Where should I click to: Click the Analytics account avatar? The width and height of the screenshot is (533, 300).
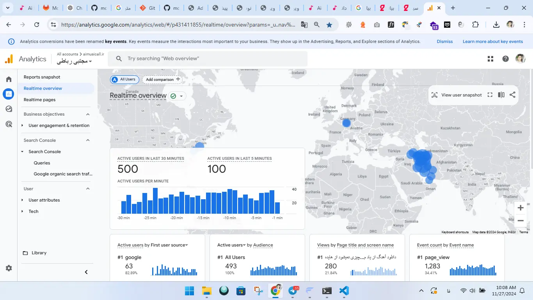[520, 59]
